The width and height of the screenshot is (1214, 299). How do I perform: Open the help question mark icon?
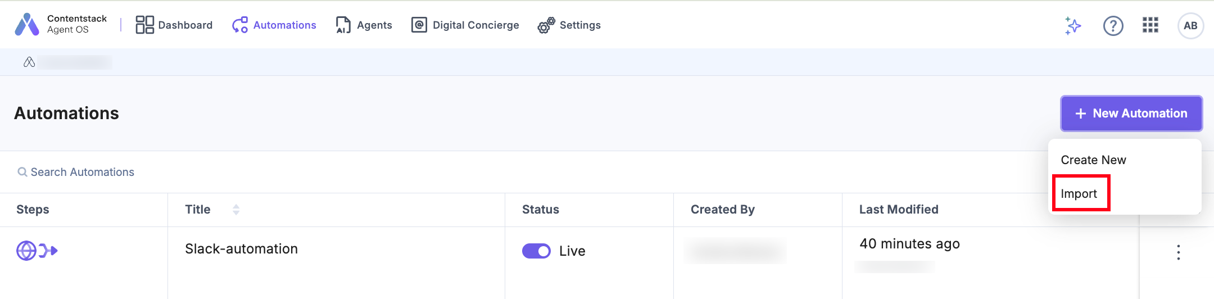point(1113,25)
